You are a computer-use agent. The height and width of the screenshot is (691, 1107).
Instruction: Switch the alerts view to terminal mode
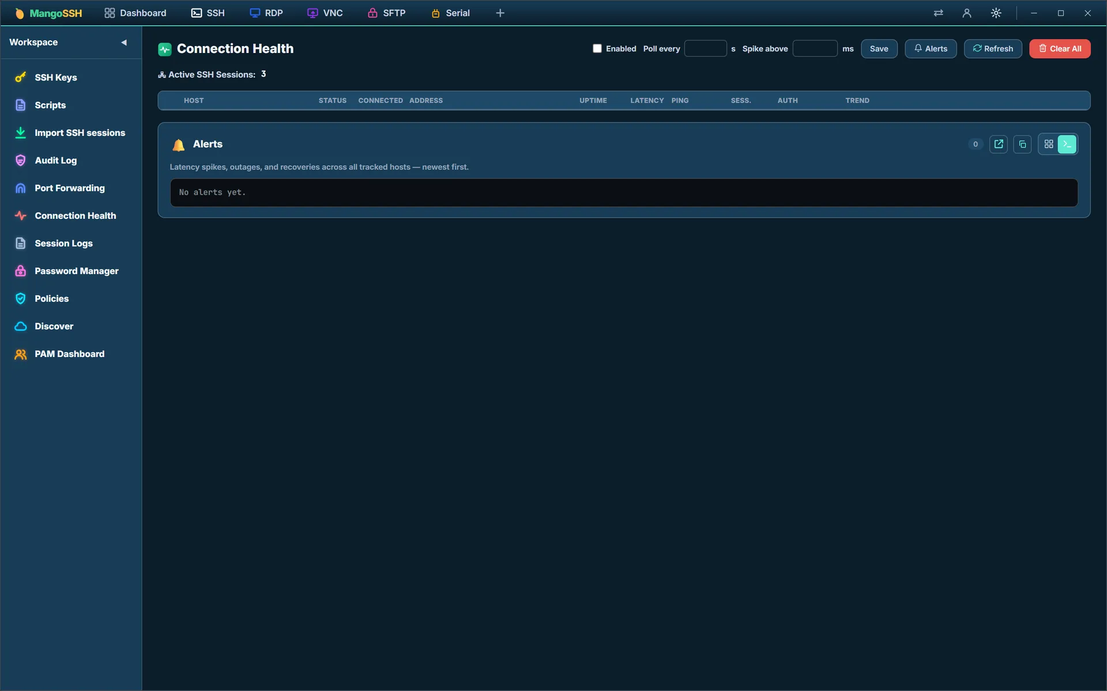pyautogui.click(x=1067, y=144)
